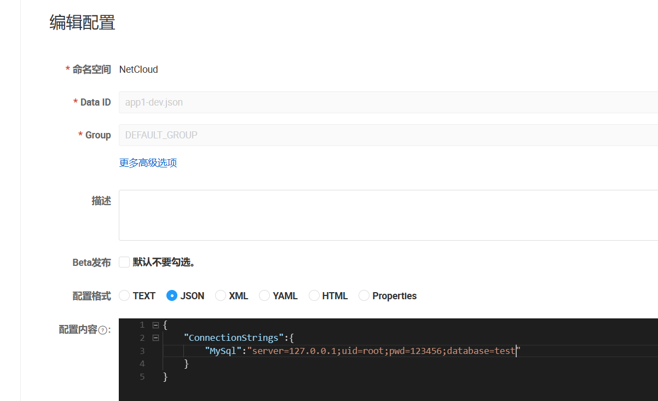
Task: Click the connection string value server=127.0.0.1
Action: (x=383, y=351)
